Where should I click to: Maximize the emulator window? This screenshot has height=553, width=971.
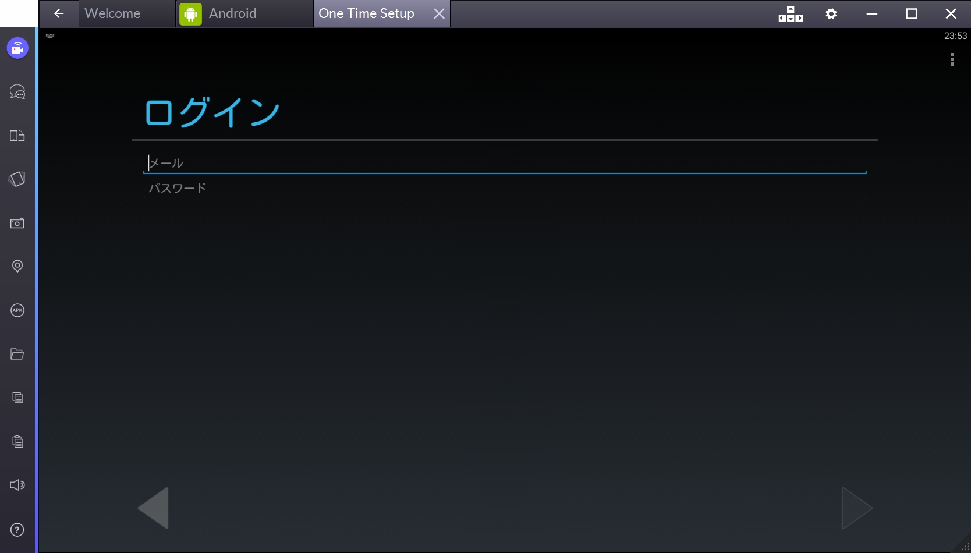912,13
